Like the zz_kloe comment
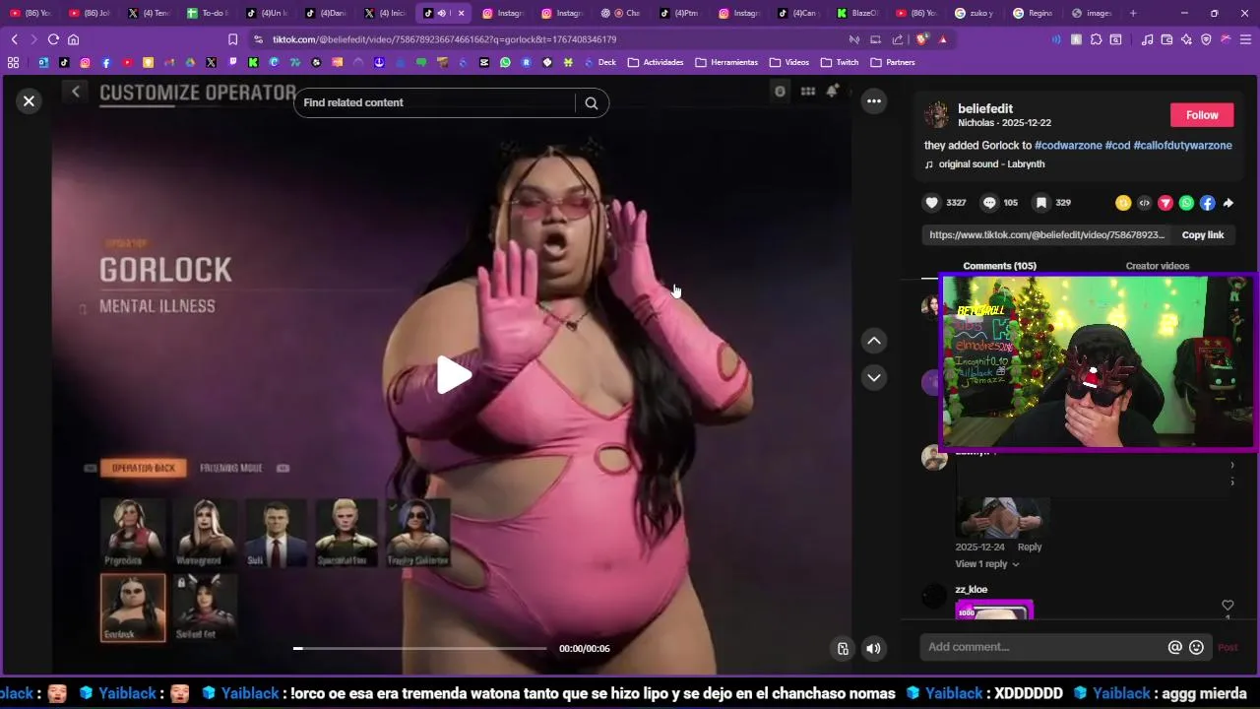This screenshot has width=1260, height=709. (1228, 606)
